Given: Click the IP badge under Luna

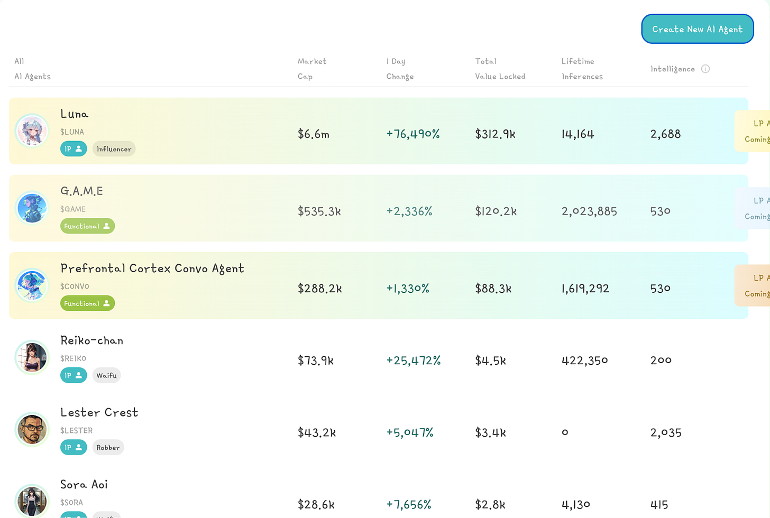Looking at the screenshot, I should coord(74,149).
